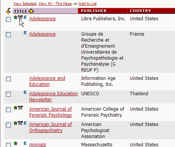175x147 pixels.
Task: Open the View Selected link
Action: 25,4
